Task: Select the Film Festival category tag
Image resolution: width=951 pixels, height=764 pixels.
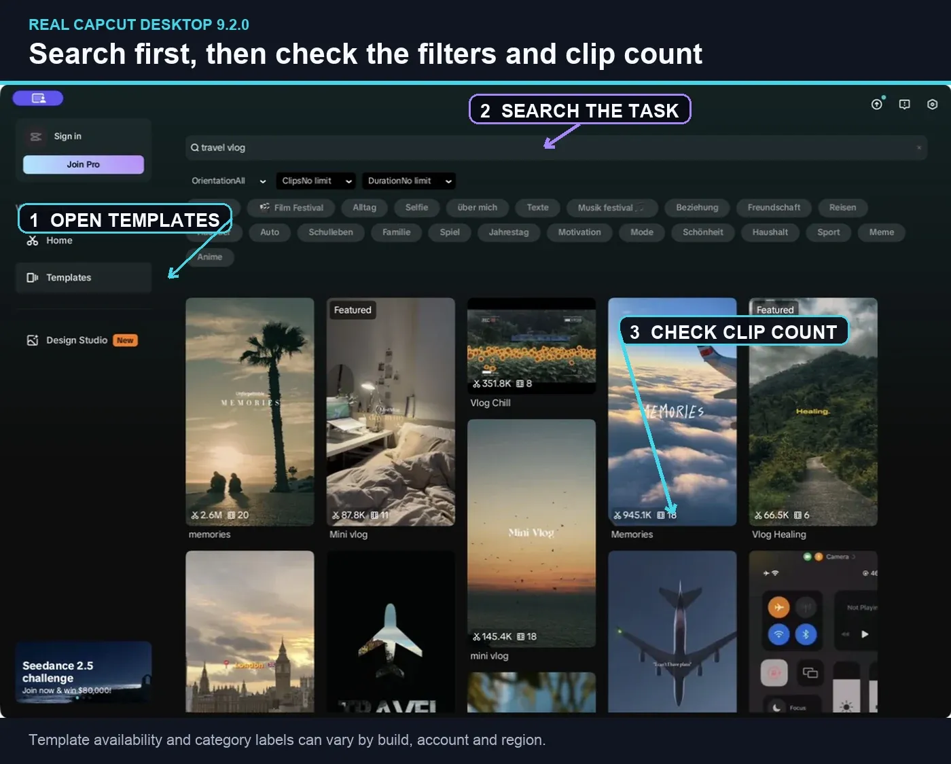Action: [291, 208]
